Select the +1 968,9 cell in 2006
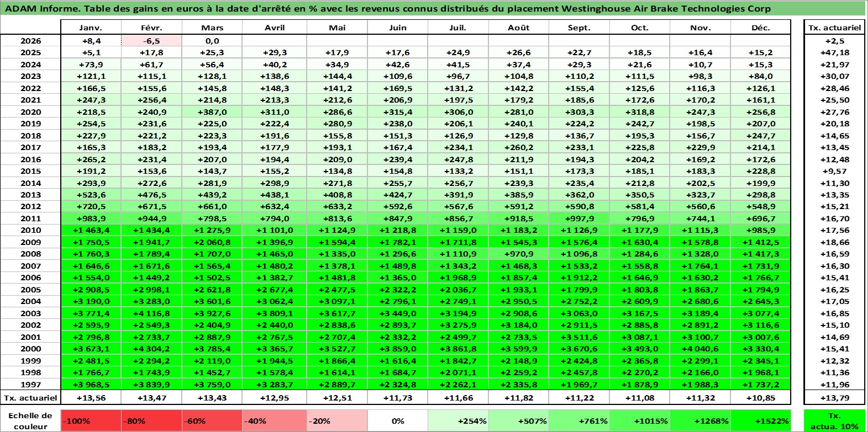This screenshot has width=868, height=432. pyautogui.click(x=457, y=278)
